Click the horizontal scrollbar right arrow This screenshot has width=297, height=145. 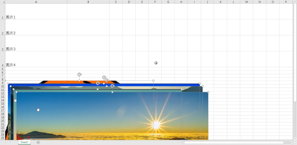tap(292, 143)
